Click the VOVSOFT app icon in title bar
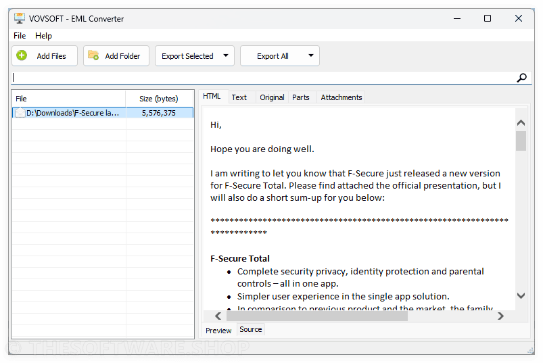This screenshot has width=543, height=363. 20,18
